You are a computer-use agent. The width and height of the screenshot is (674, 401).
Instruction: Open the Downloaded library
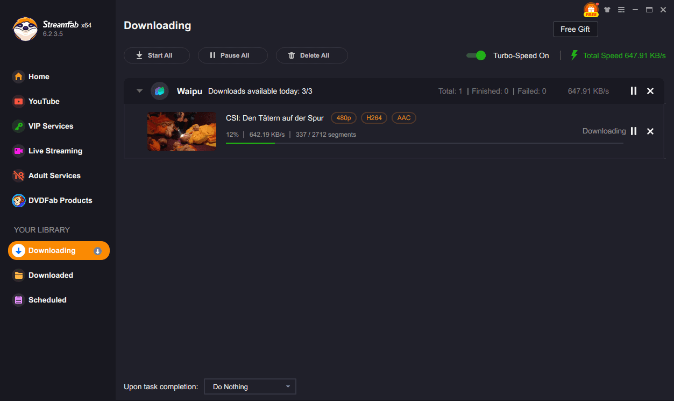[x=51, y=275]
